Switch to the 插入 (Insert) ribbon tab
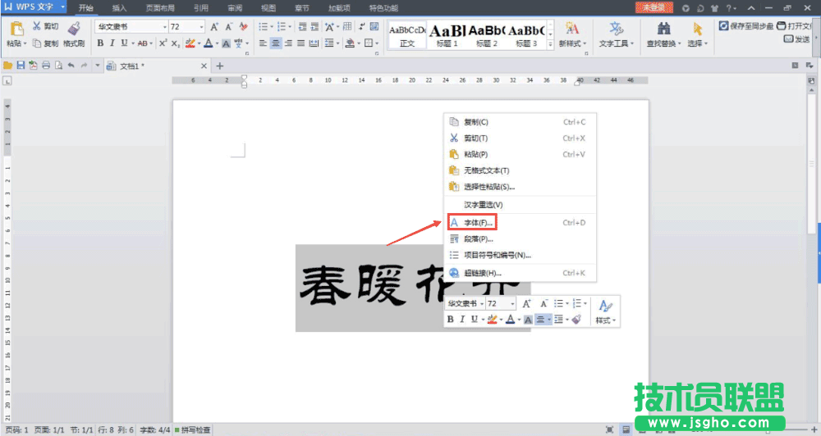This screenshot has width=821, height=436. (x=119, y=8)
